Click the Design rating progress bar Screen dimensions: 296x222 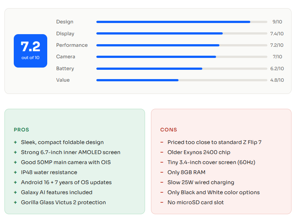click(x=181, y=22)
